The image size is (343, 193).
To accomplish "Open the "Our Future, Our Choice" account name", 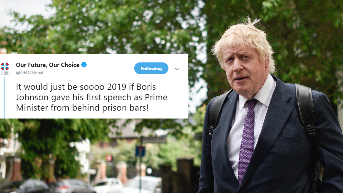I will click(x=48, y=65).
